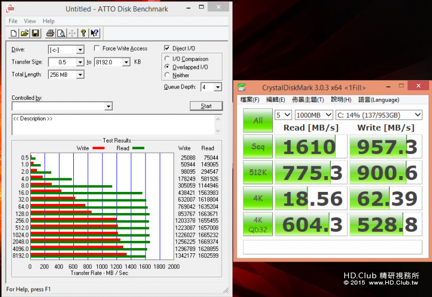Click the Open folder toolbar icon

point(24,33)
